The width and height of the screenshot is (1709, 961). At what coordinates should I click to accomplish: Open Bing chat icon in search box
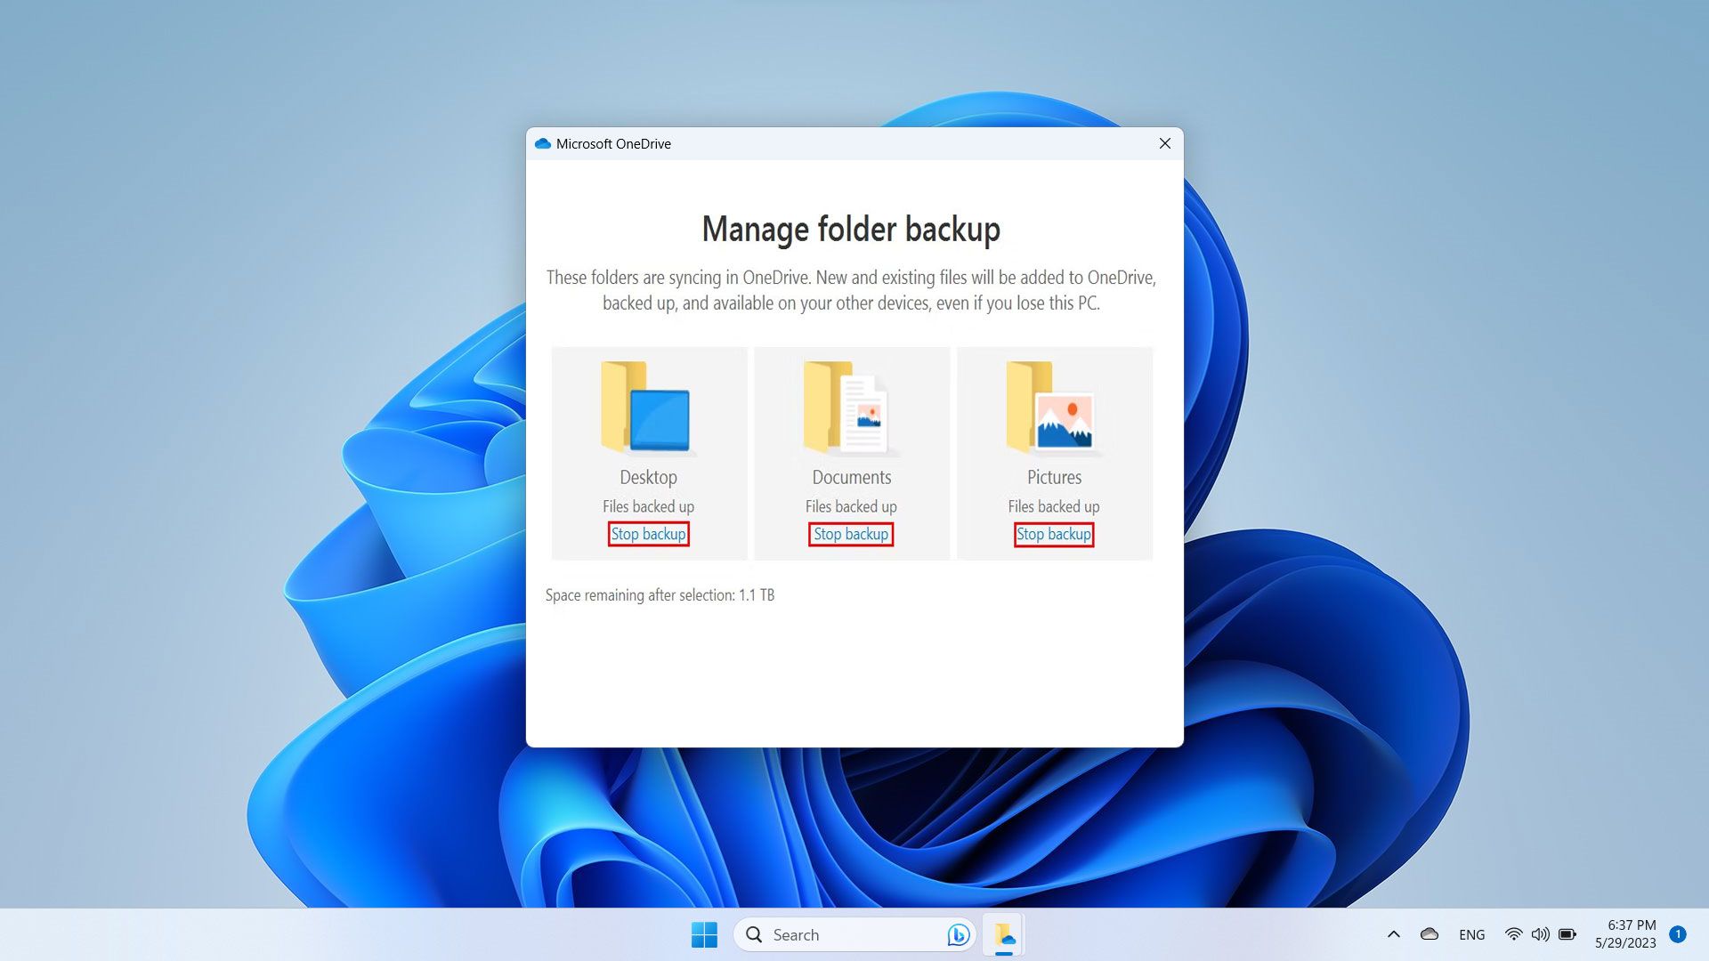click(958, 934)
